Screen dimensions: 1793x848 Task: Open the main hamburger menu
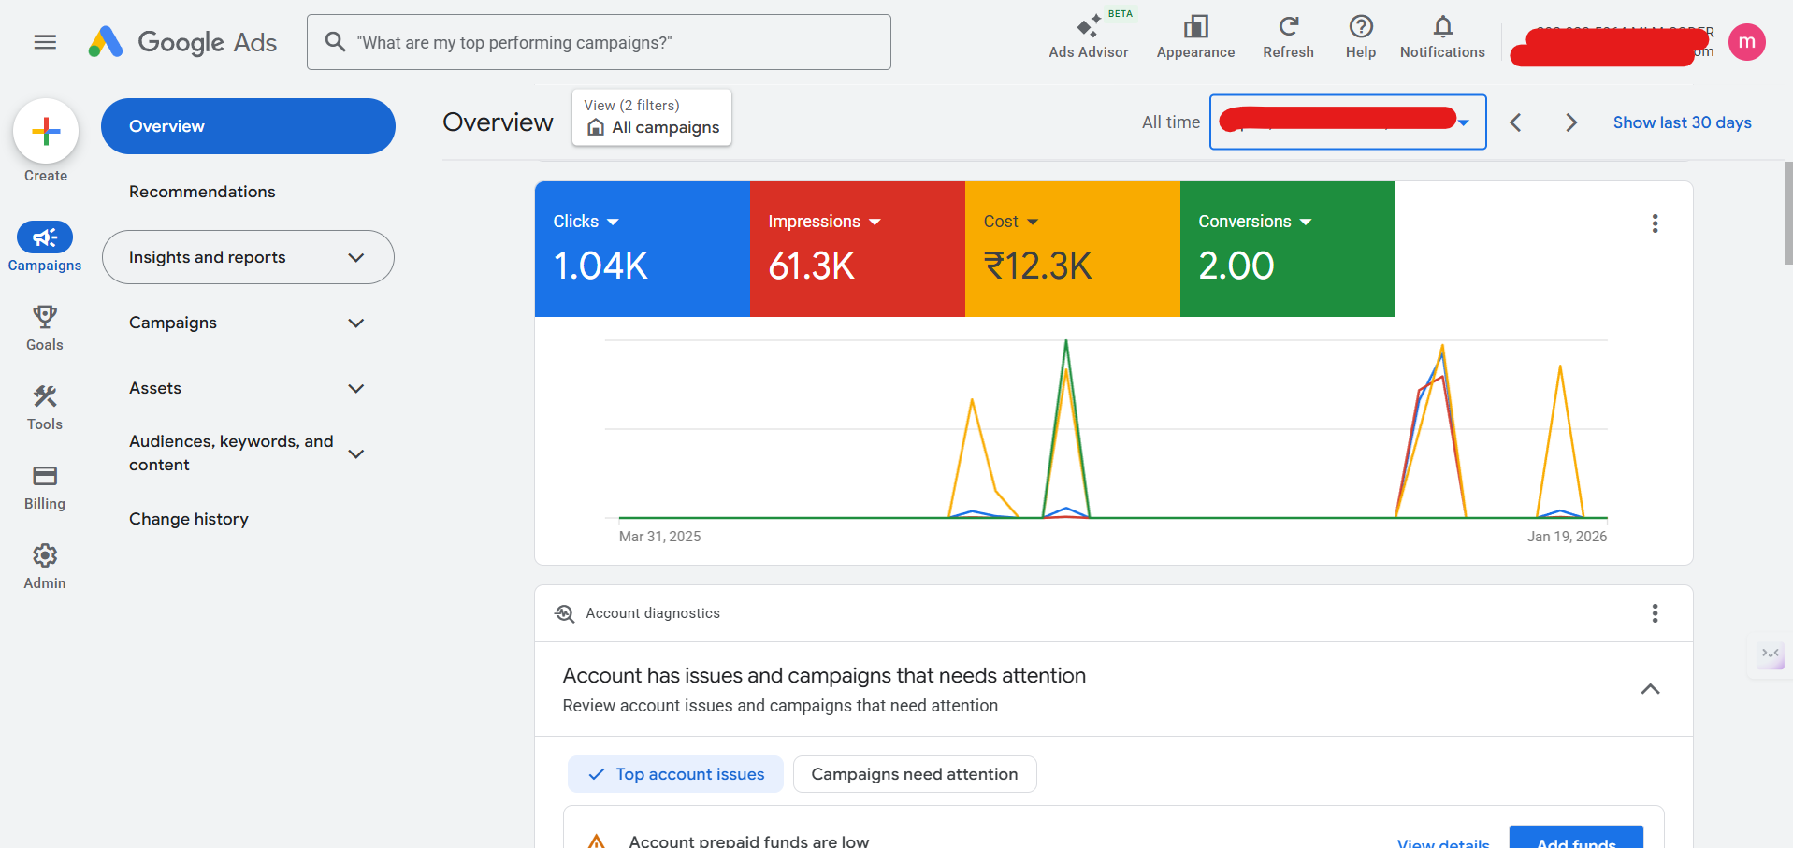45,42
